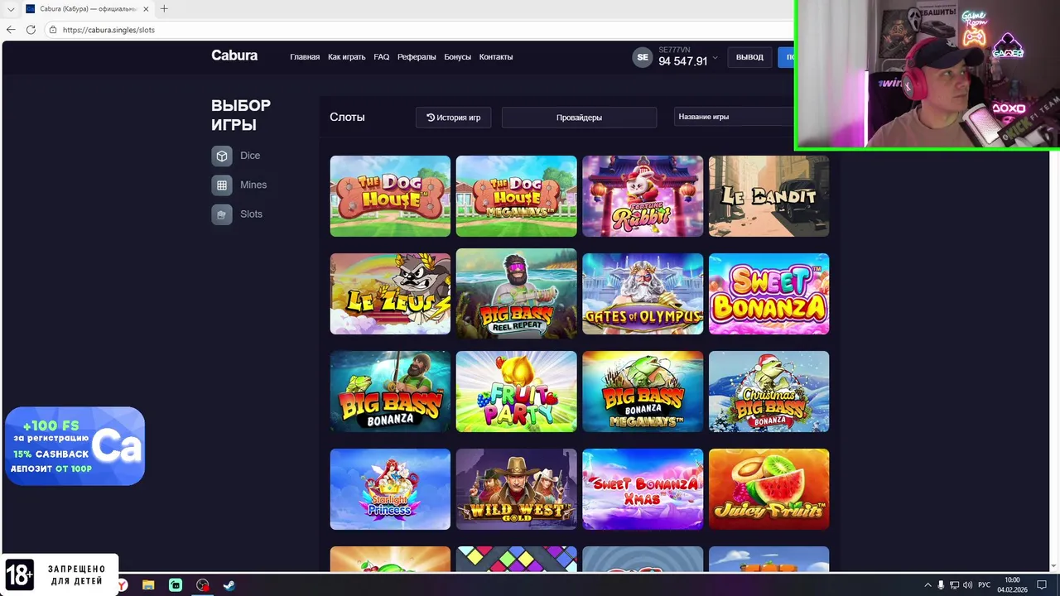Close the Cabura browser tab
This screenshot has width=1060, height=596.
(147, 9)
